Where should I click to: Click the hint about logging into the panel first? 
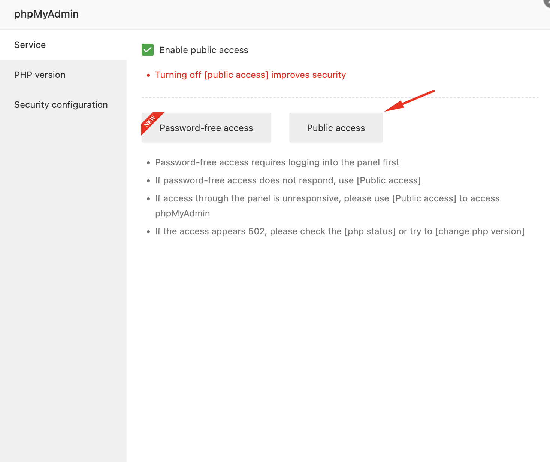[277, 162]
